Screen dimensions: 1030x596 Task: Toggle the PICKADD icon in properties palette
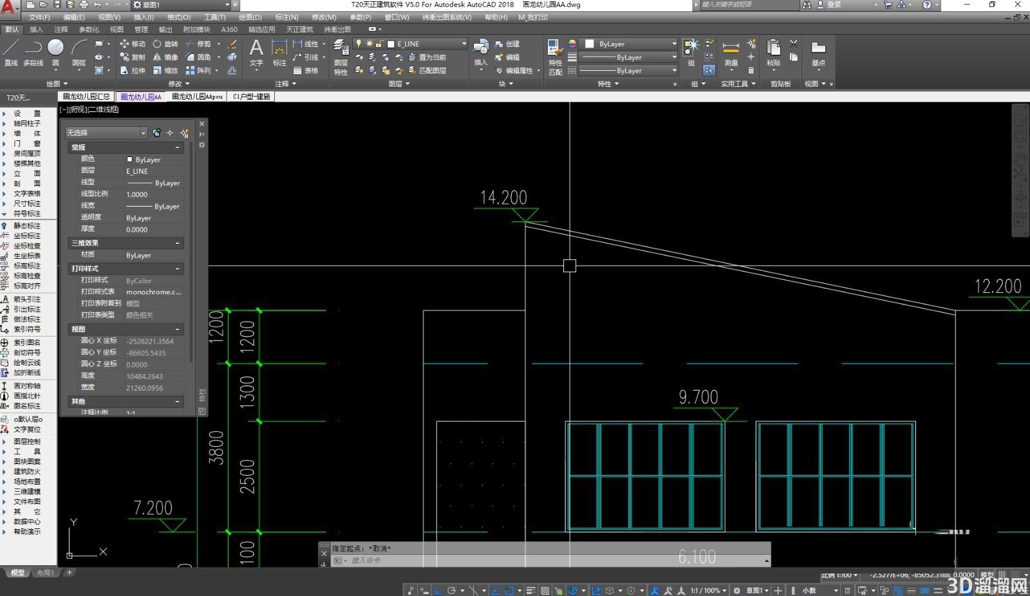coord(156,133)
